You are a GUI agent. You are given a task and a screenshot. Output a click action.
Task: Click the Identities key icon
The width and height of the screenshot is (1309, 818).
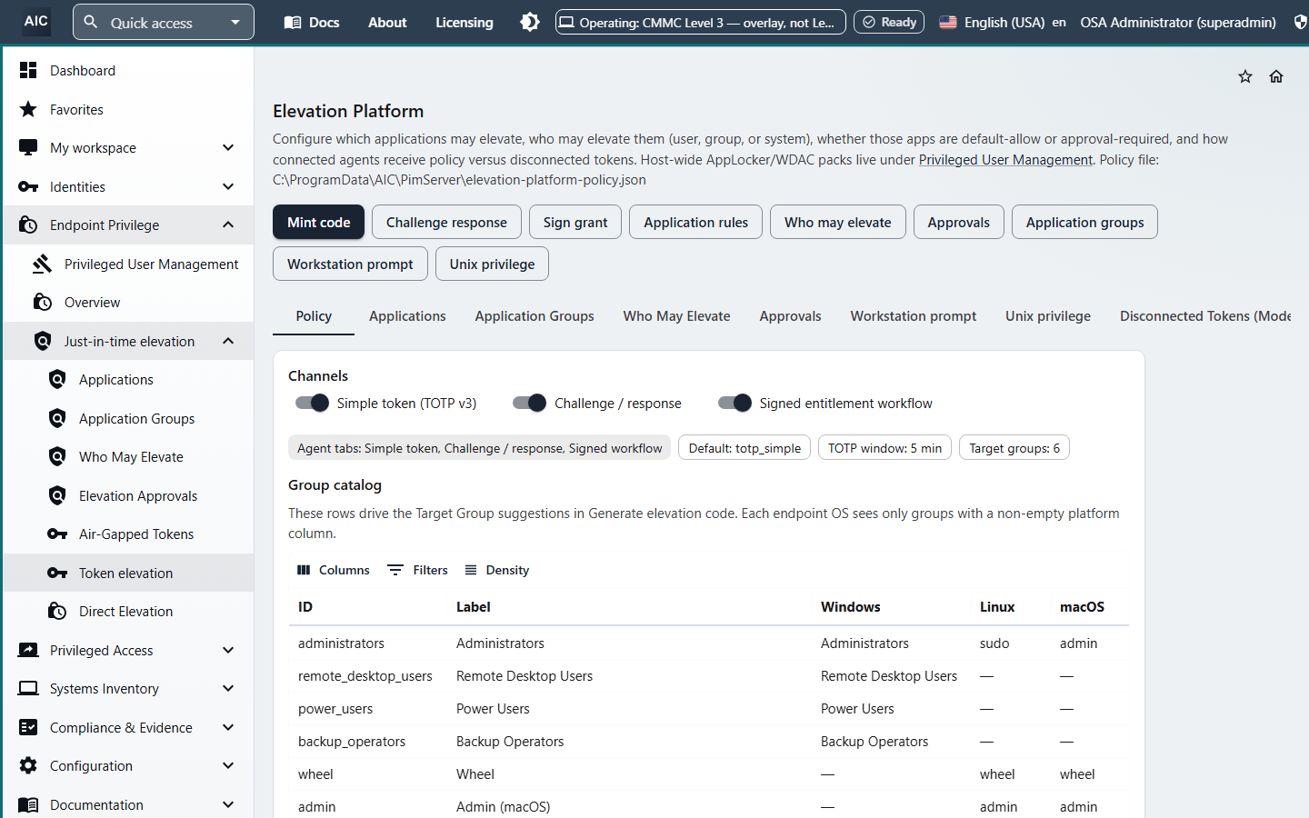pos(28,186)
